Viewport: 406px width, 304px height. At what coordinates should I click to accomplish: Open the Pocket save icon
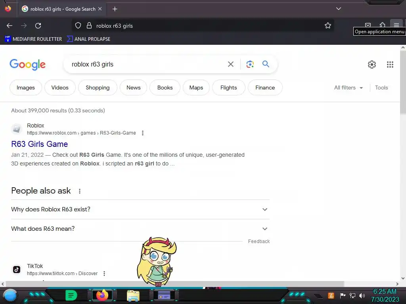pyautogui.click(x=368, y=25)
